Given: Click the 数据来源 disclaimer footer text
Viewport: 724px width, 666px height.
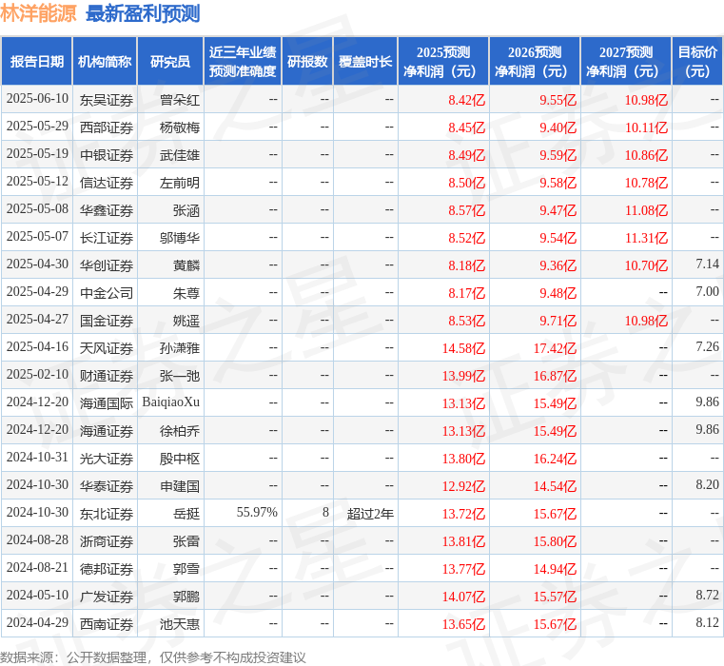Looking at the screenshot, I should tap(153, 657).
